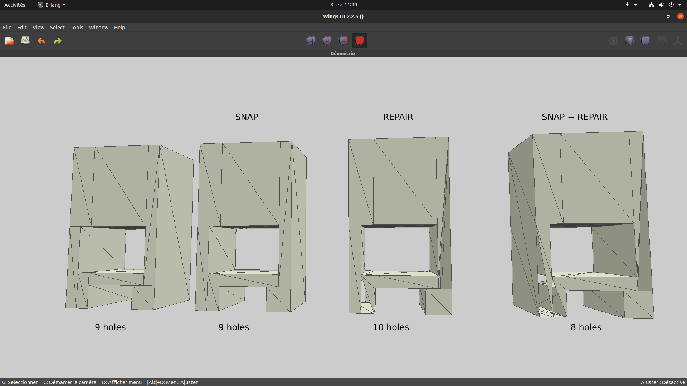The width and height of the screenshot is (687, 386).
Task: Click the ground grid display icon
Action: pos(661,40)
